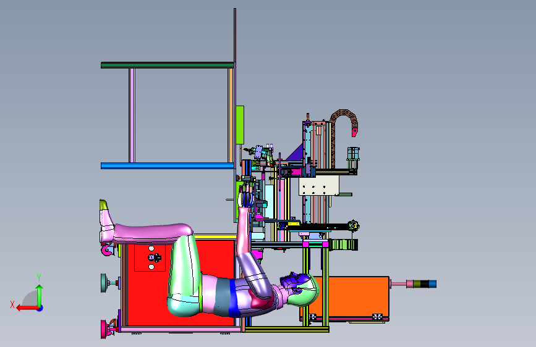536x347 pixels.
Task: Select the pink hook under the dummy's foot
Action: click(107, 249)
